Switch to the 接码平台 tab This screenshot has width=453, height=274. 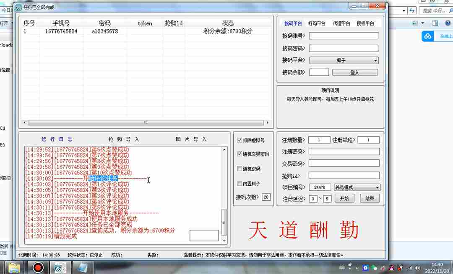(x=293, y=23)
